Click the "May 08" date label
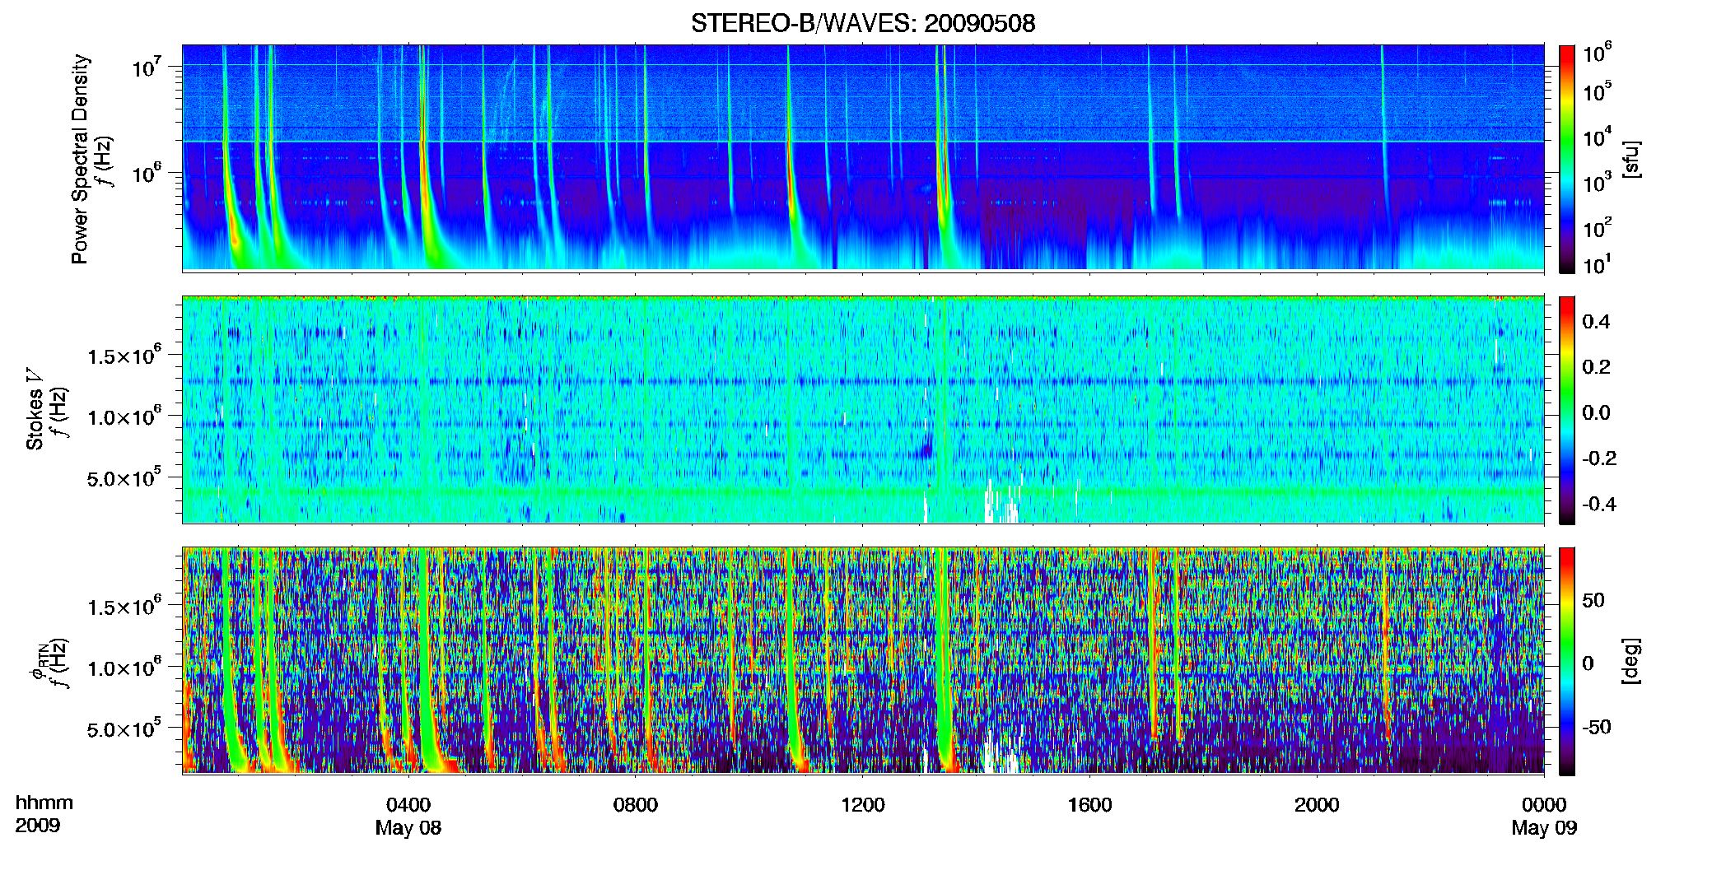1726x889 pixels. (x=408, y=828)
